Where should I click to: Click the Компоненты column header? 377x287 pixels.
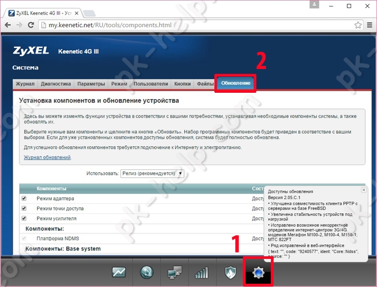[x=52, y=188]
